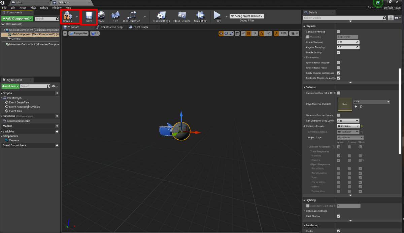
Task: Select the rotate gizmo mode icon
Action: [226, 33]
